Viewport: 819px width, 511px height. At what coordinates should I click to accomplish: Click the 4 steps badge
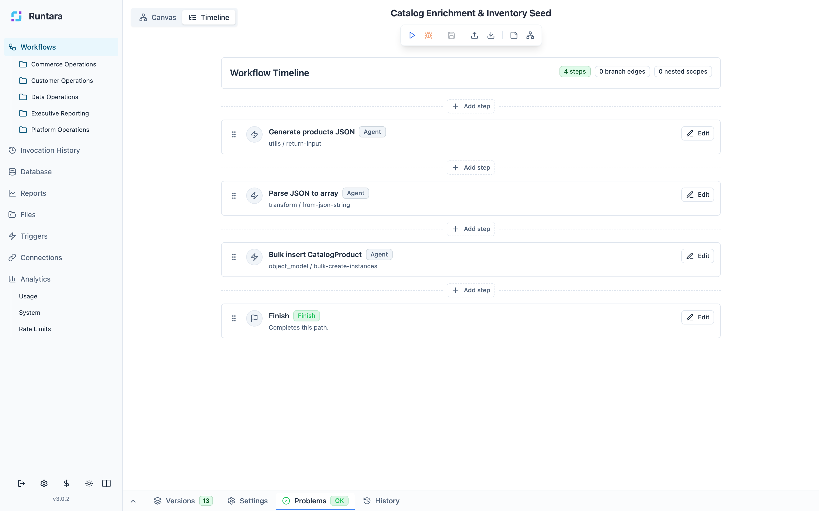[575, 71]
